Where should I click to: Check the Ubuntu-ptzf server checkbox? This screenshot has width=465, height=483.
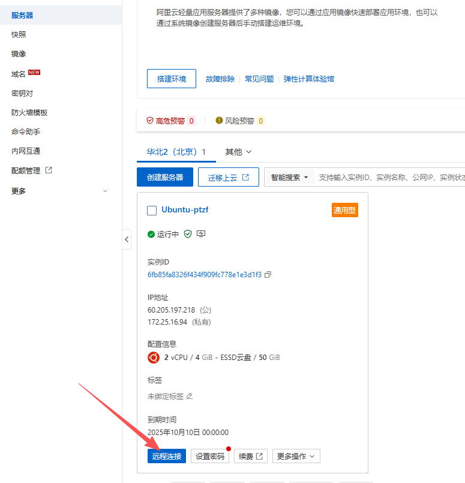click(152, 211)
